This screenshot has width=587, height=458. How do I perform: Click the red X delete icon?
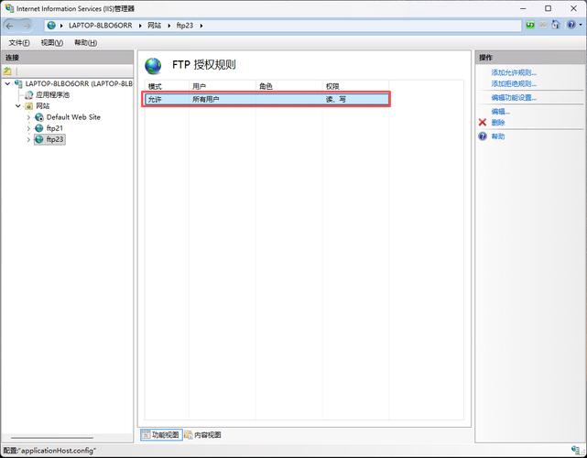483,122
